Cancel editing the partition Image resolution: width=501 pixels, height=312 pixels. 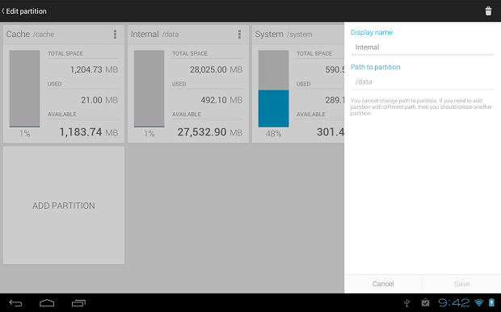tap(383, 284)
